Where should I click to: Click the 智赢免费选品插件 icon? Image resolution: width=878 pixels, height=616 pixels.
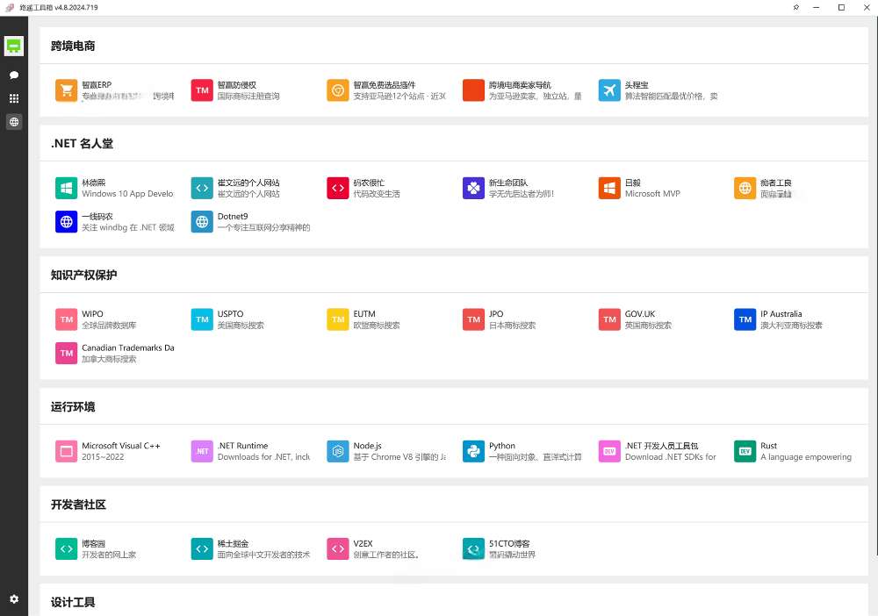[338, 90]
